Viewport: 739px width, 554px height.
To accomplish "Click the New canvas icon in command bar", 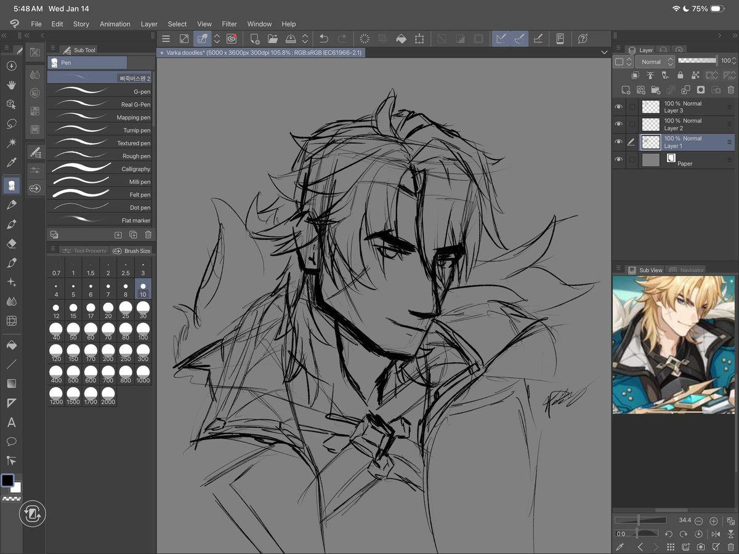I will [x=254, y=39].
